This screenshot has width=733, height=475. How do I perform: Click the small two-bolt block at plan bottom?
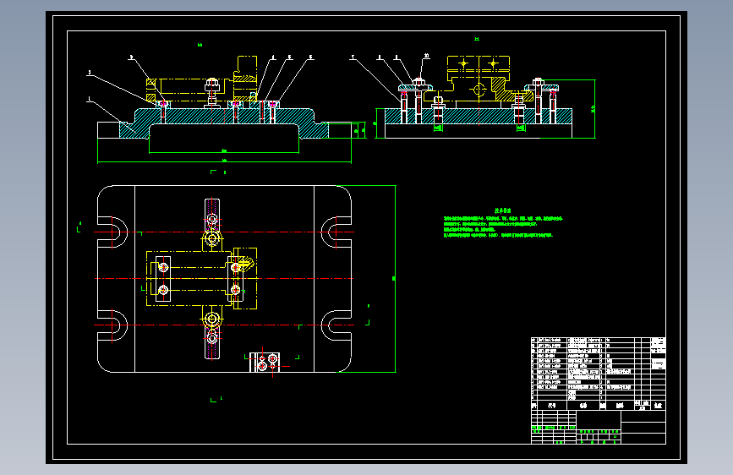pos(265,363)
